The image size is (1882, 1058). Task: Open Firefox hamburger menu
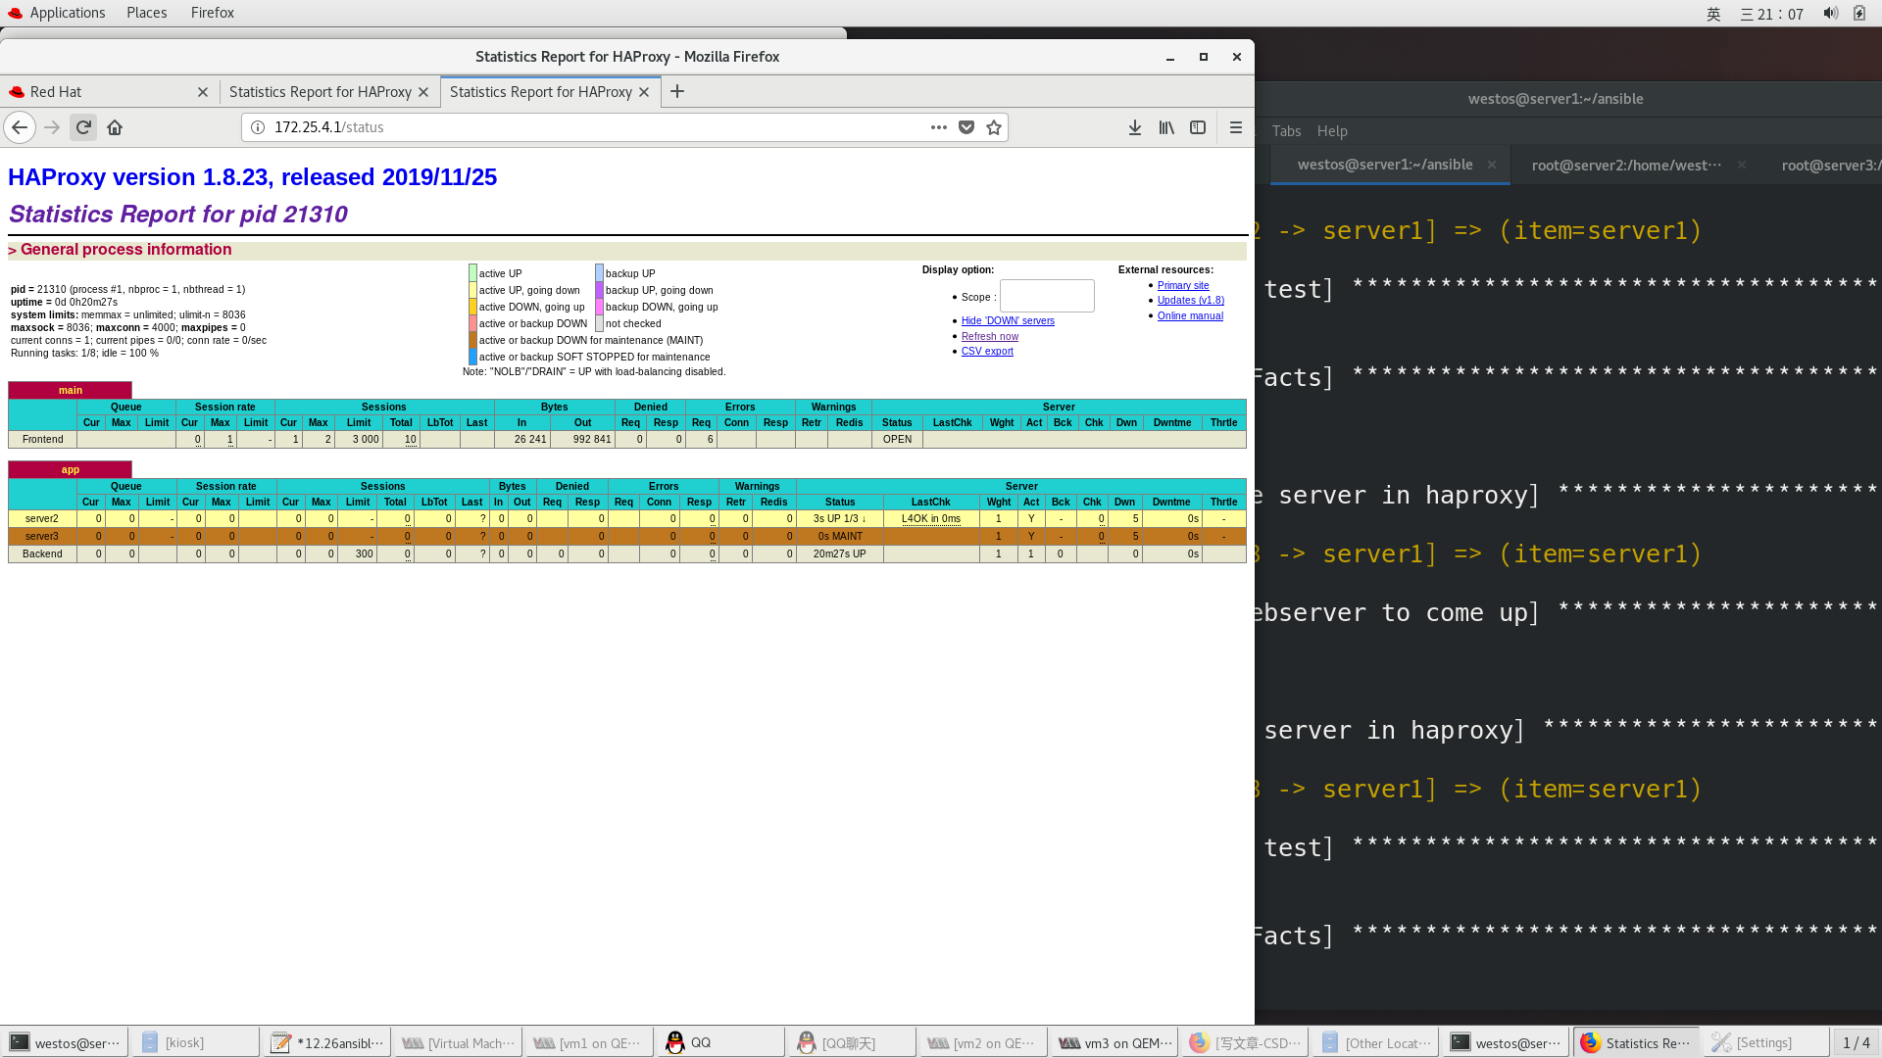tap(1235, 127)
